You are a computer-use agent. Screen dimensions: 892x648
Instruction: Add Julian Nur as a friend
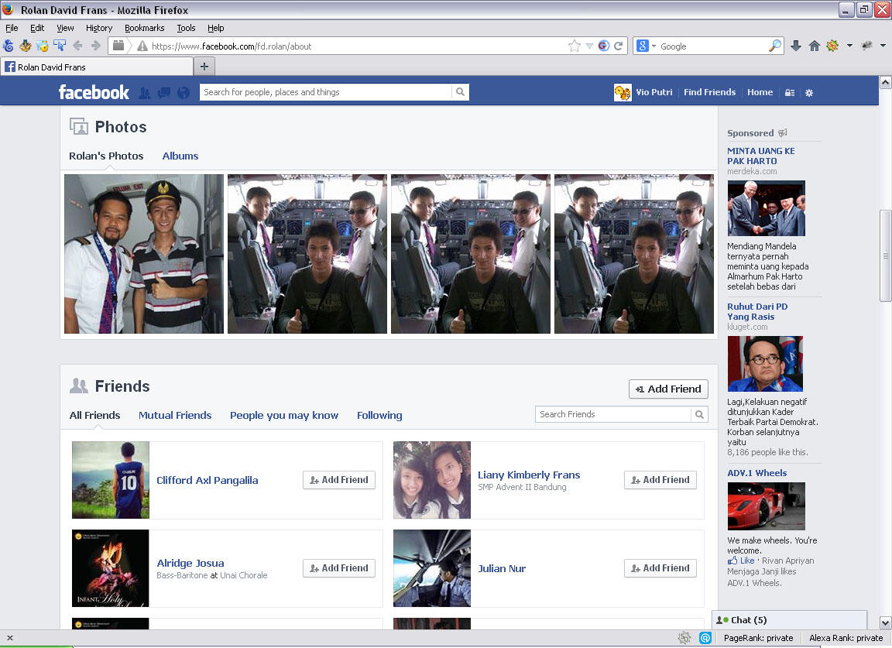660,568
